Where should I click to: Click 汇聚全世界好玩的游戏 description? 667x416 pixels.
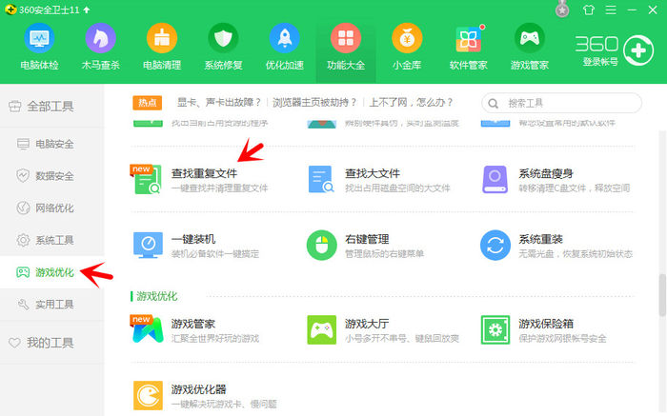coord(215,339)
